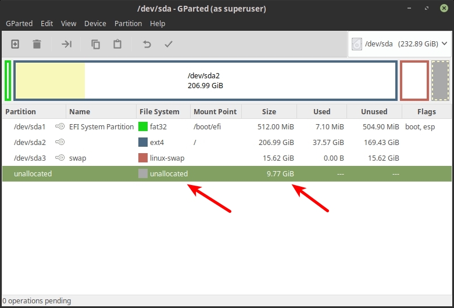Screen dimensions: 454x308
Task: Click the 7.10 MiB used cell
Action: [330, 127]
